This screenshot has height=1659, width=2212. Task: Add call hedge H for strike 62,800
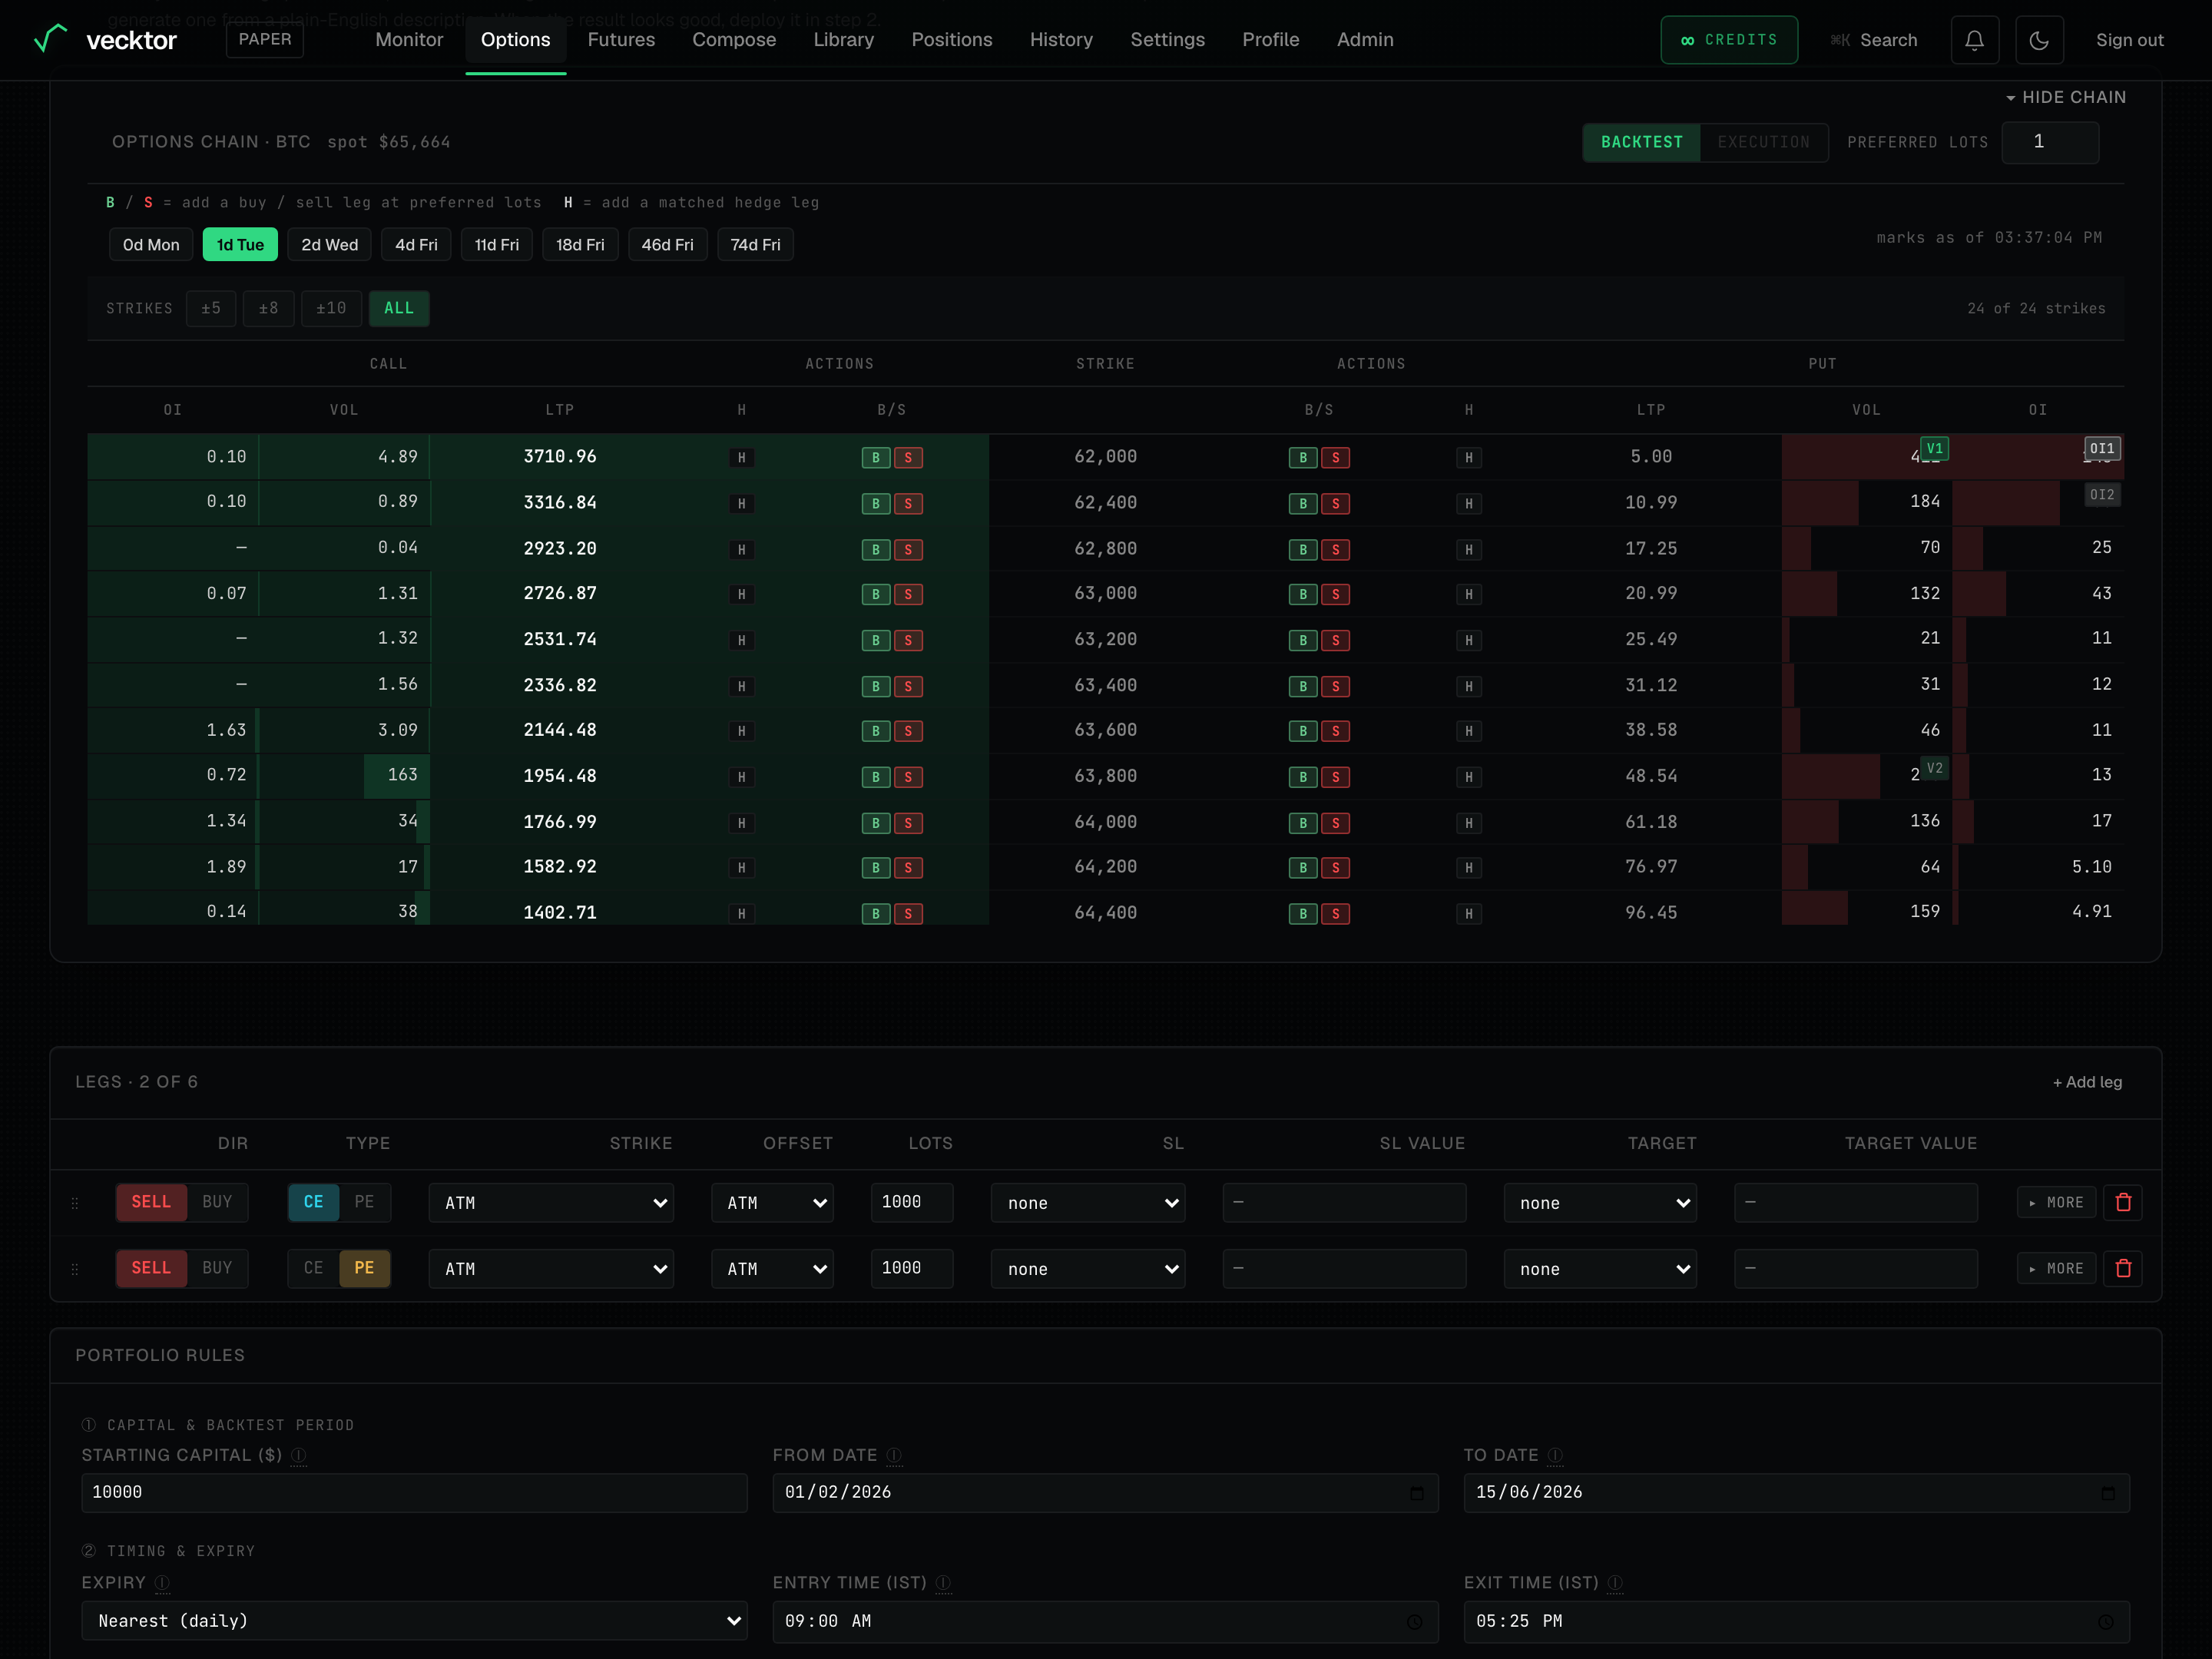pyautogui.click(x=741, y=550)
